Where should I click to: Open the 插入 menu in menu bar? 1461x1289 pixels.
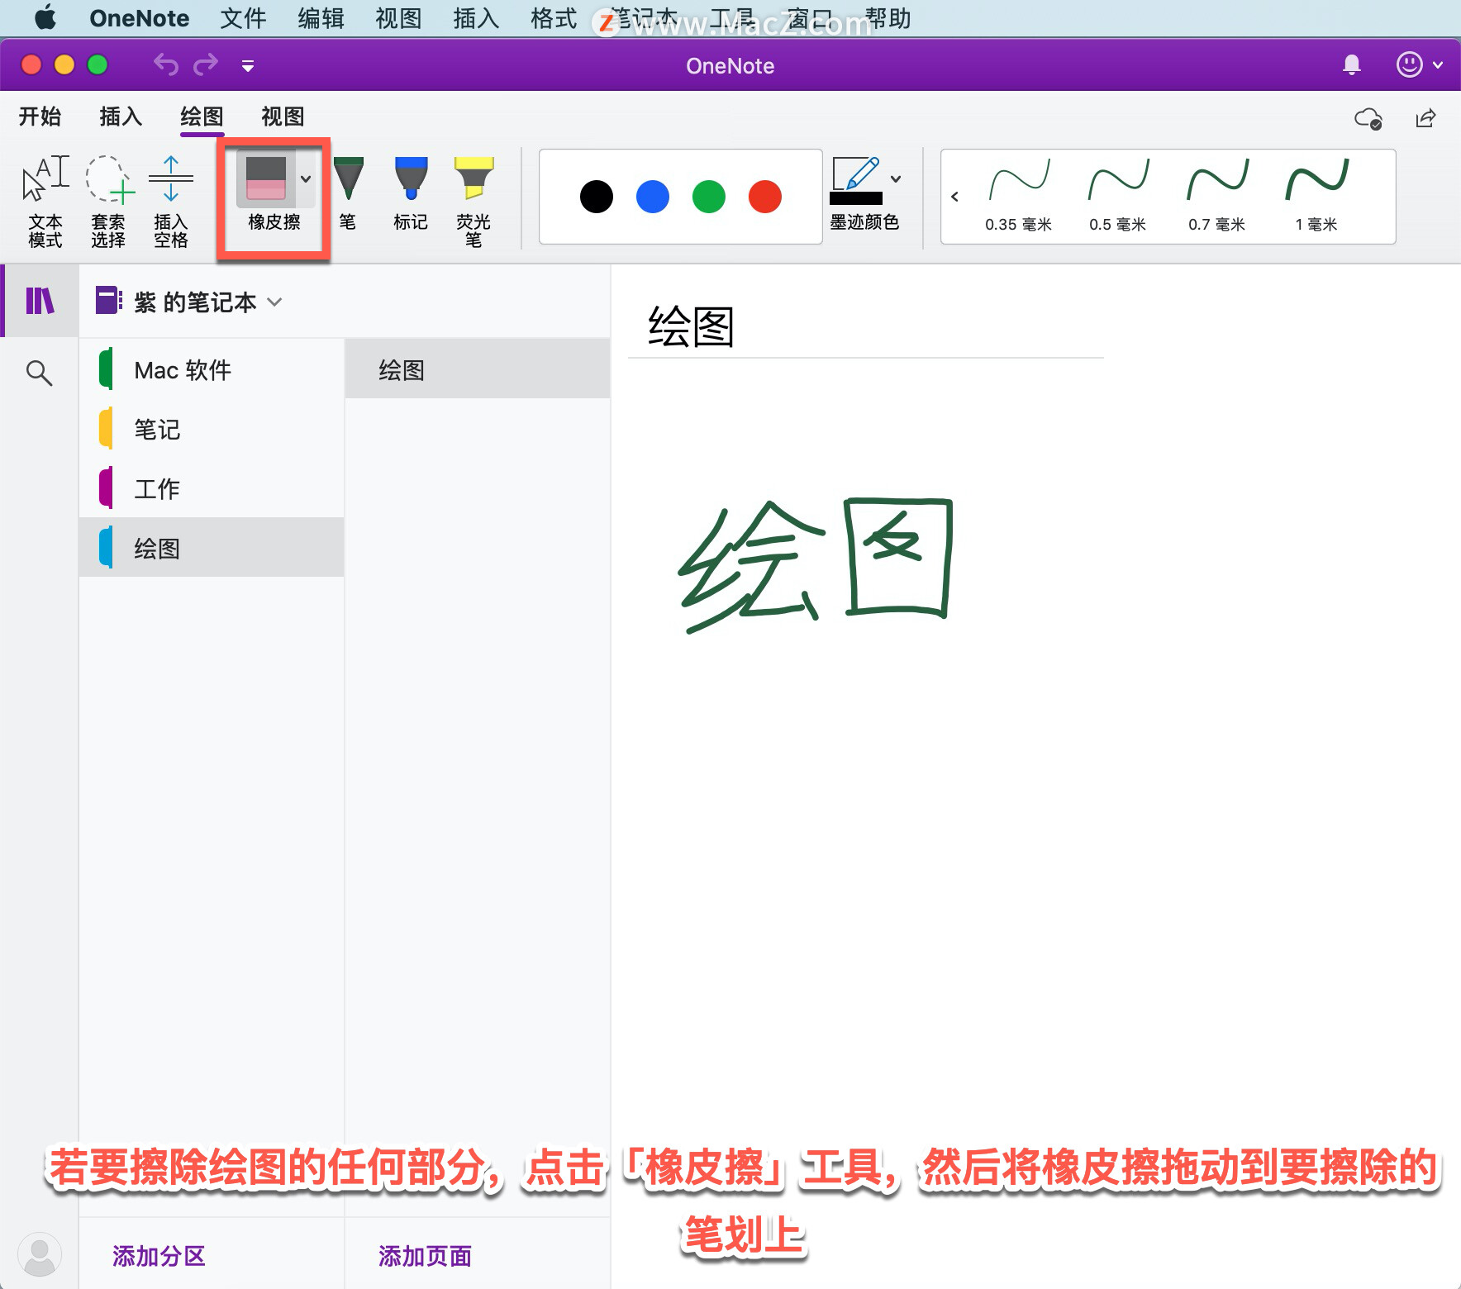(476, 18)
